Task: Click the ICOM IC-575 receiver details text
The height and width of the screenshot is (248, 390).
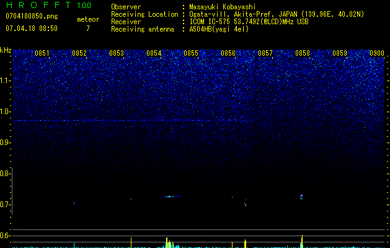Action: tap(249, 22)
